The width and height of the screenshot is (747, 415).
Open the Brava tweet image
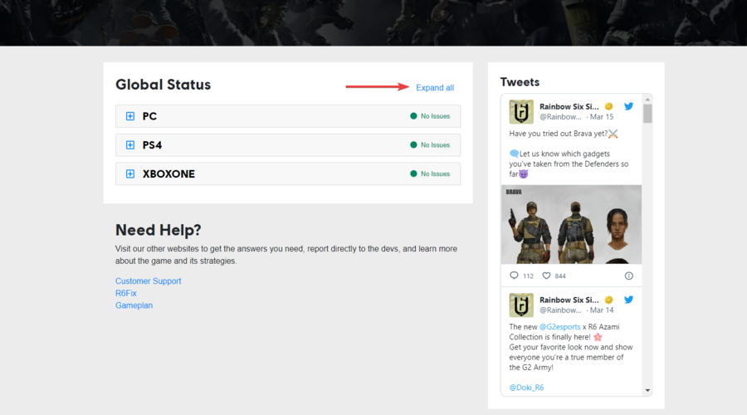click(x=571, y=224)
